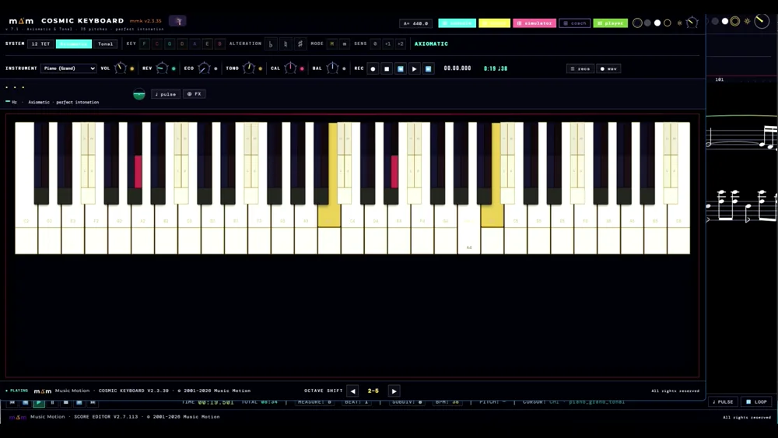The image size is (778, 438).
Task: Click the A= 440.0 tuning field
Action: click(x=415, y=23)
